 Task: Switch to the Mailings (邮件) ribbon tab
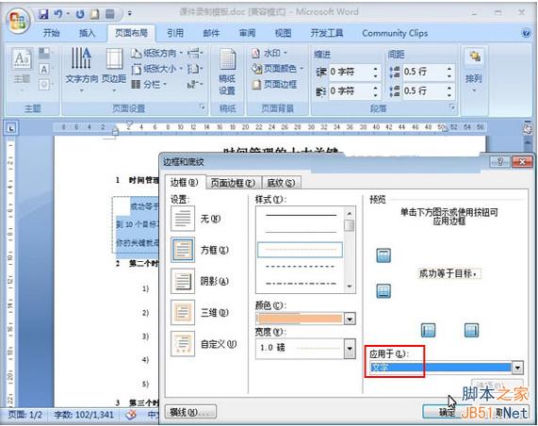click(x=211, y=33)
